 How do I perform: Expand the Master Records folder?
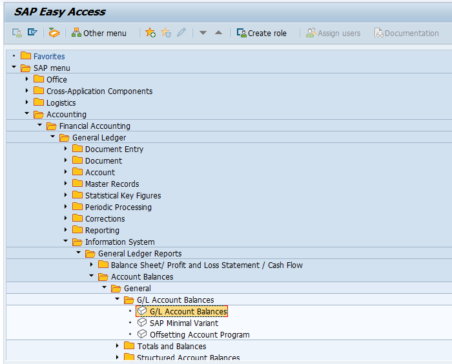pos(65,184)
